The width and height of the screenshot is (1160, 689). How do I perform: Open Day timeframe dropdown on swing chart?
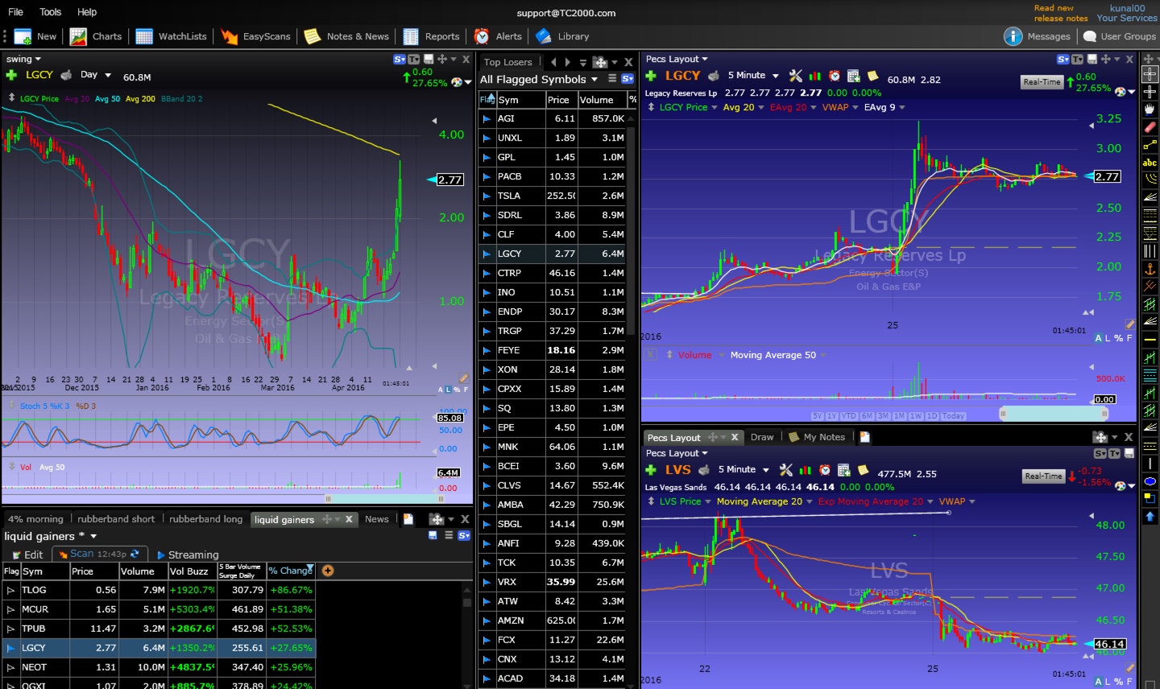107,75
